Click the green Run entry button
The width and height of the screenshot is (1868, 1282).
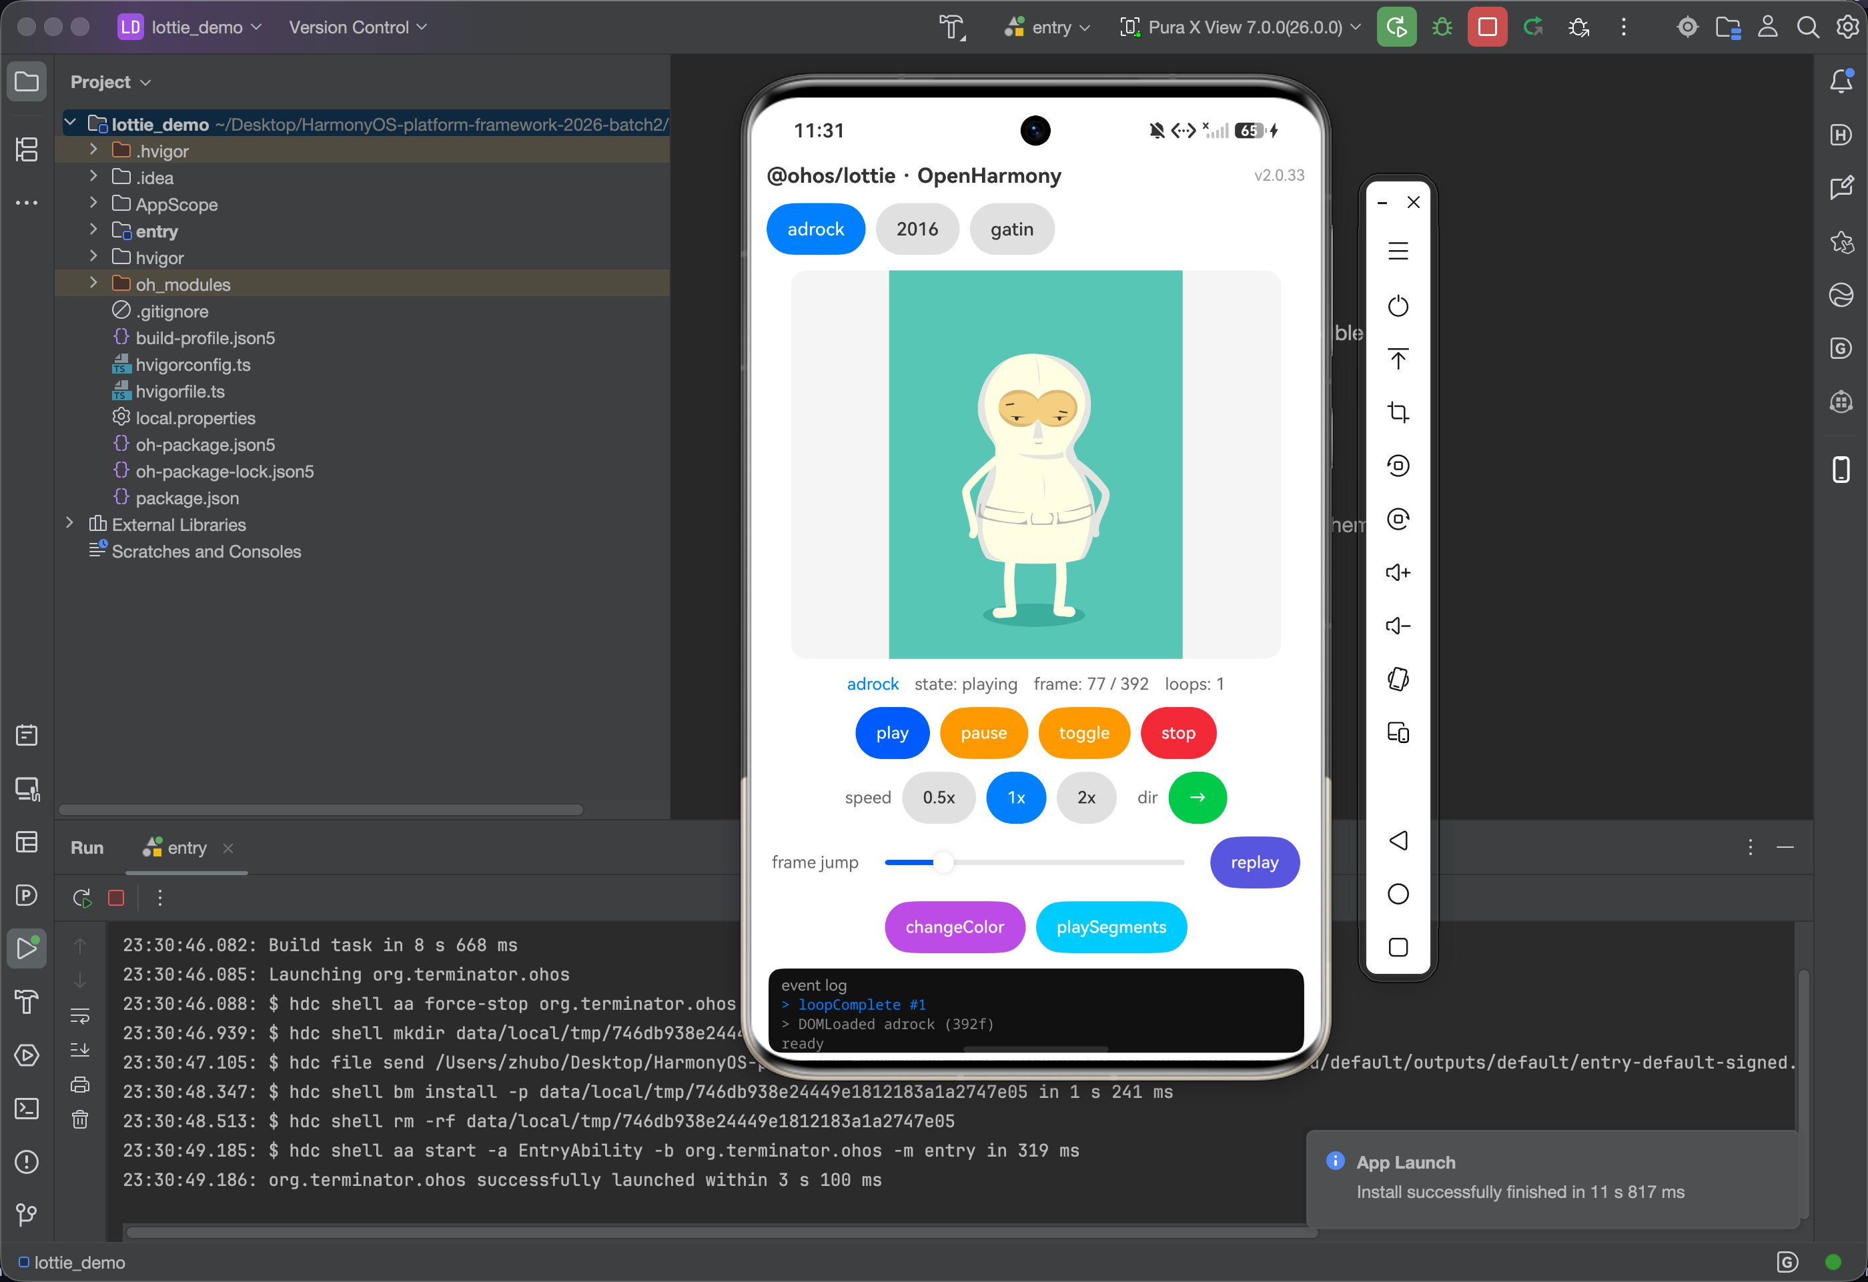[x=1397, y=27]
